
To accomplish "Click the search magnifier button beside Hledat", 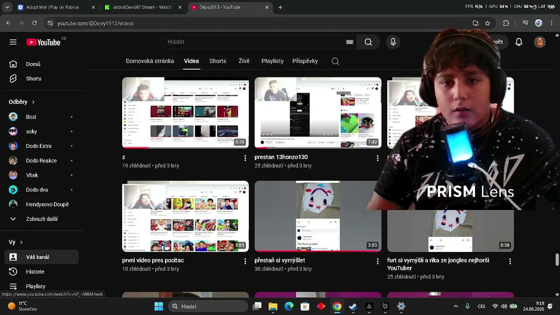I will pyautogui.click(x=368, y=42).
